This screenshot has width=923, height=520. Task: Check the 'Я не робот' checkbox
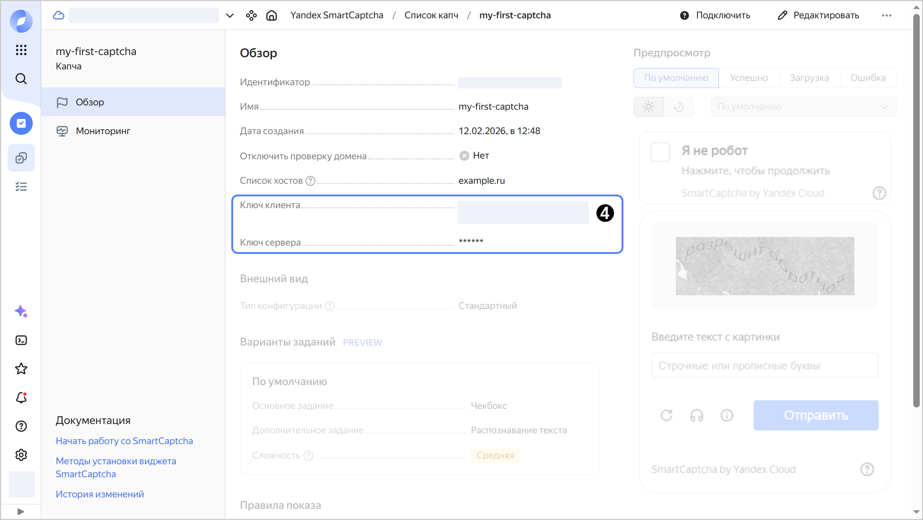point(660,152)
